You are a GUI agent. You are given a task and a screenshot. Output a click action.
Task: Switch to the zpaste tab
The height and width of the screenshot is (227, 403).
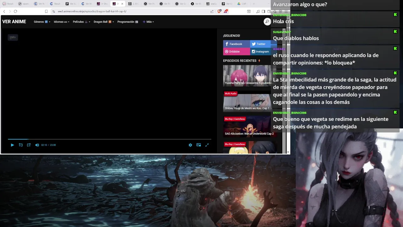point(24,4)
